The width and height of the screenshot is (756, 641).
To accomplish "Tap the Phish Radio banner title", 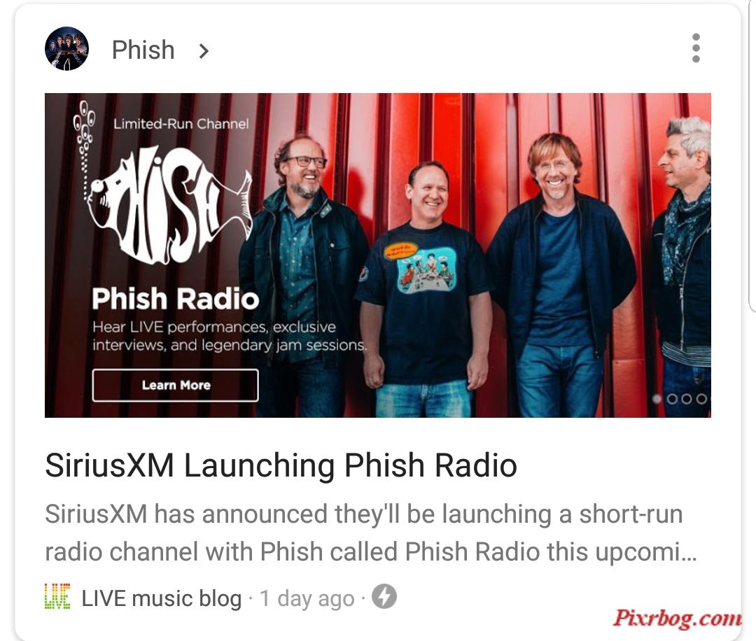I will [176, 299].
